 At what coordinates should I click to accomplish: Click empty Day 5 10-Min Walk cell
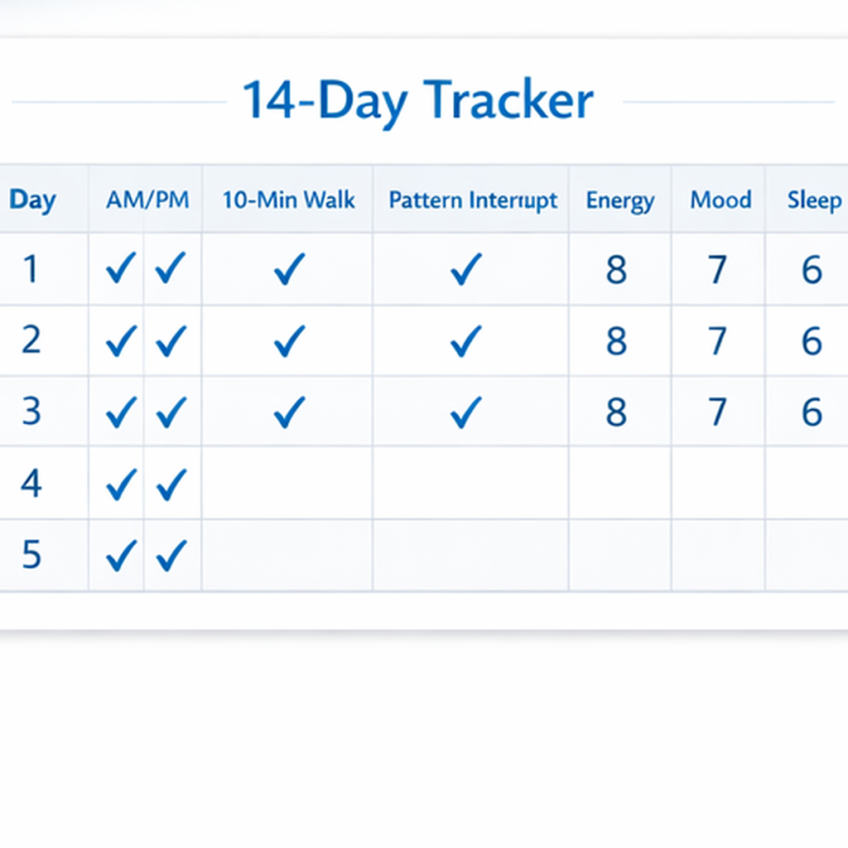point(287,556)
